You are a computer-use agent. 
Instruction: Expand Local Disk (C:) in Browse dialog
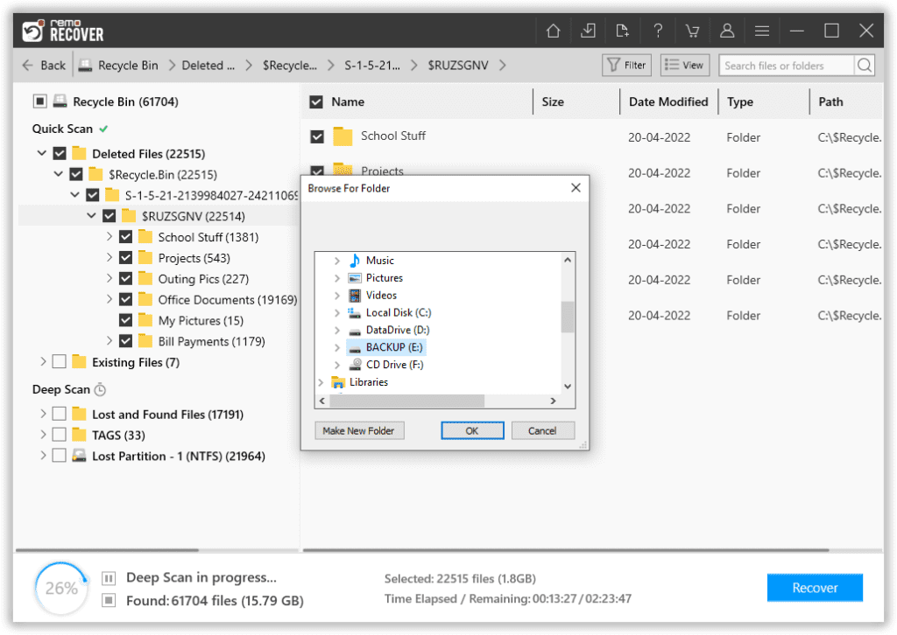[337, 312]
